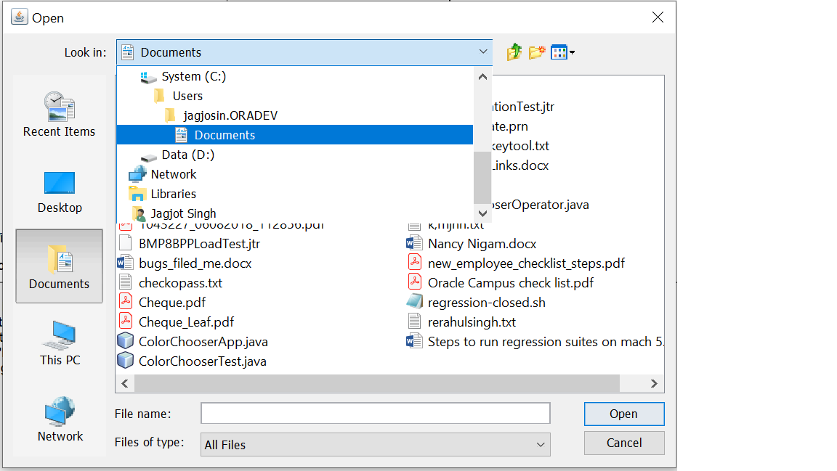Screen dimensions: 837x471
Task: Select Libraries in the Look in list
Action: pos(173,194)
